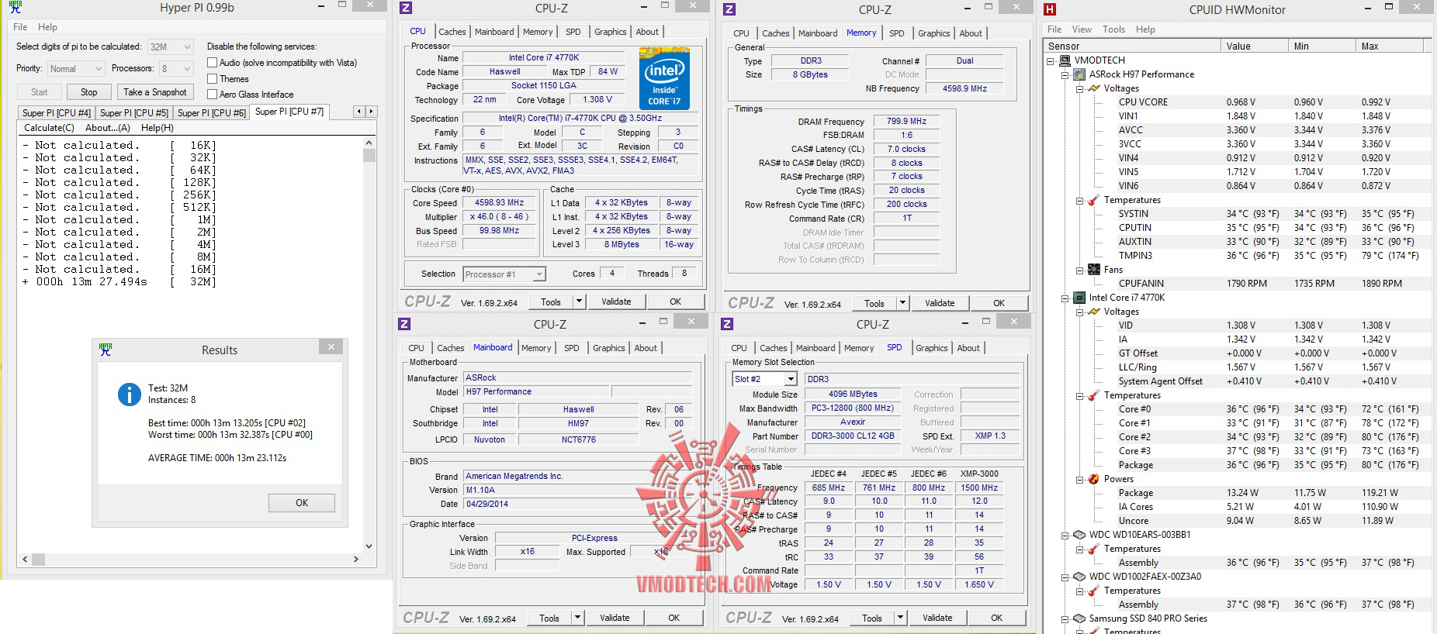Click the Value column header in HWMonitor
Viewport: 1437px width, 634px height.
[x=1254, y=46]
